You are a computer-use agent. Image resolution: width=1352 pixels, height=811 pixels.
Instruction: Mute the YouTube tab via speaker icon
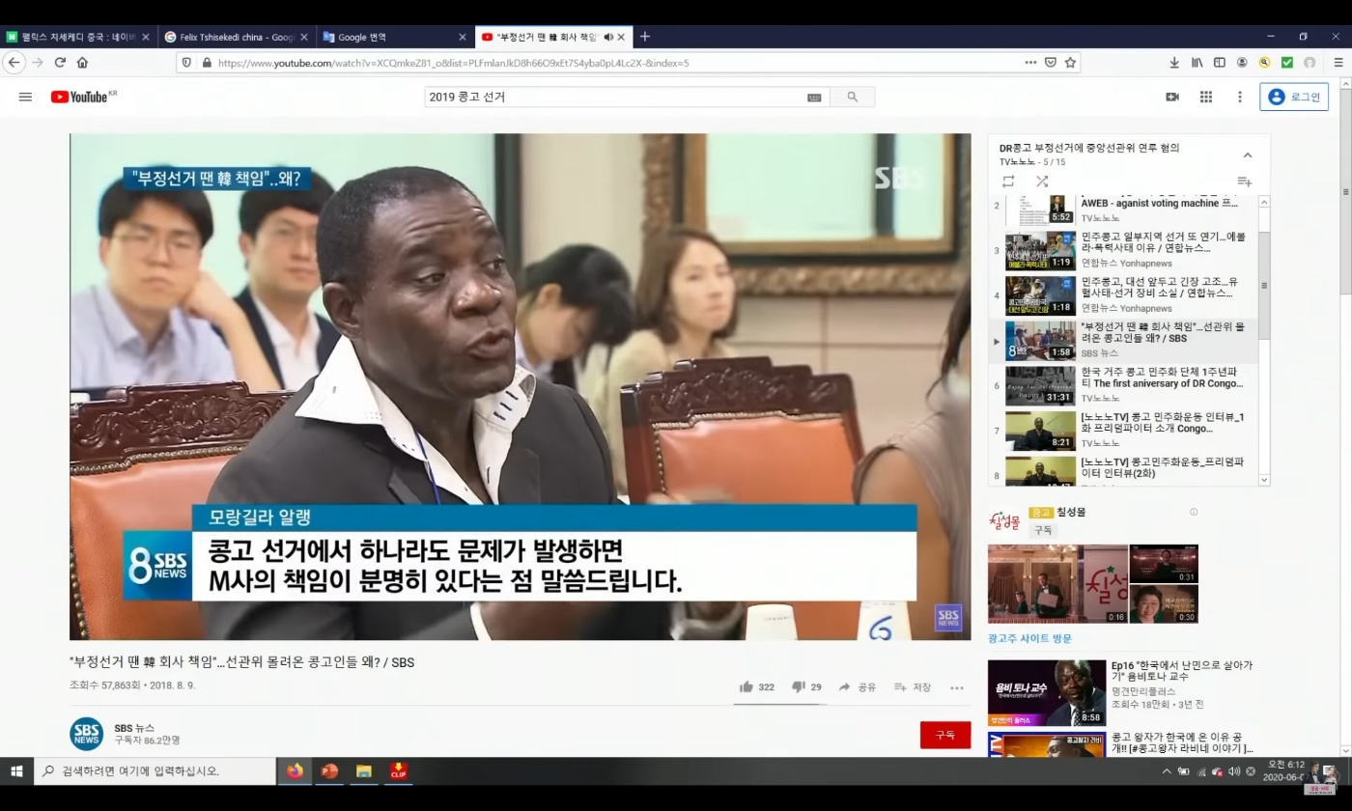[x=608, y=37]
